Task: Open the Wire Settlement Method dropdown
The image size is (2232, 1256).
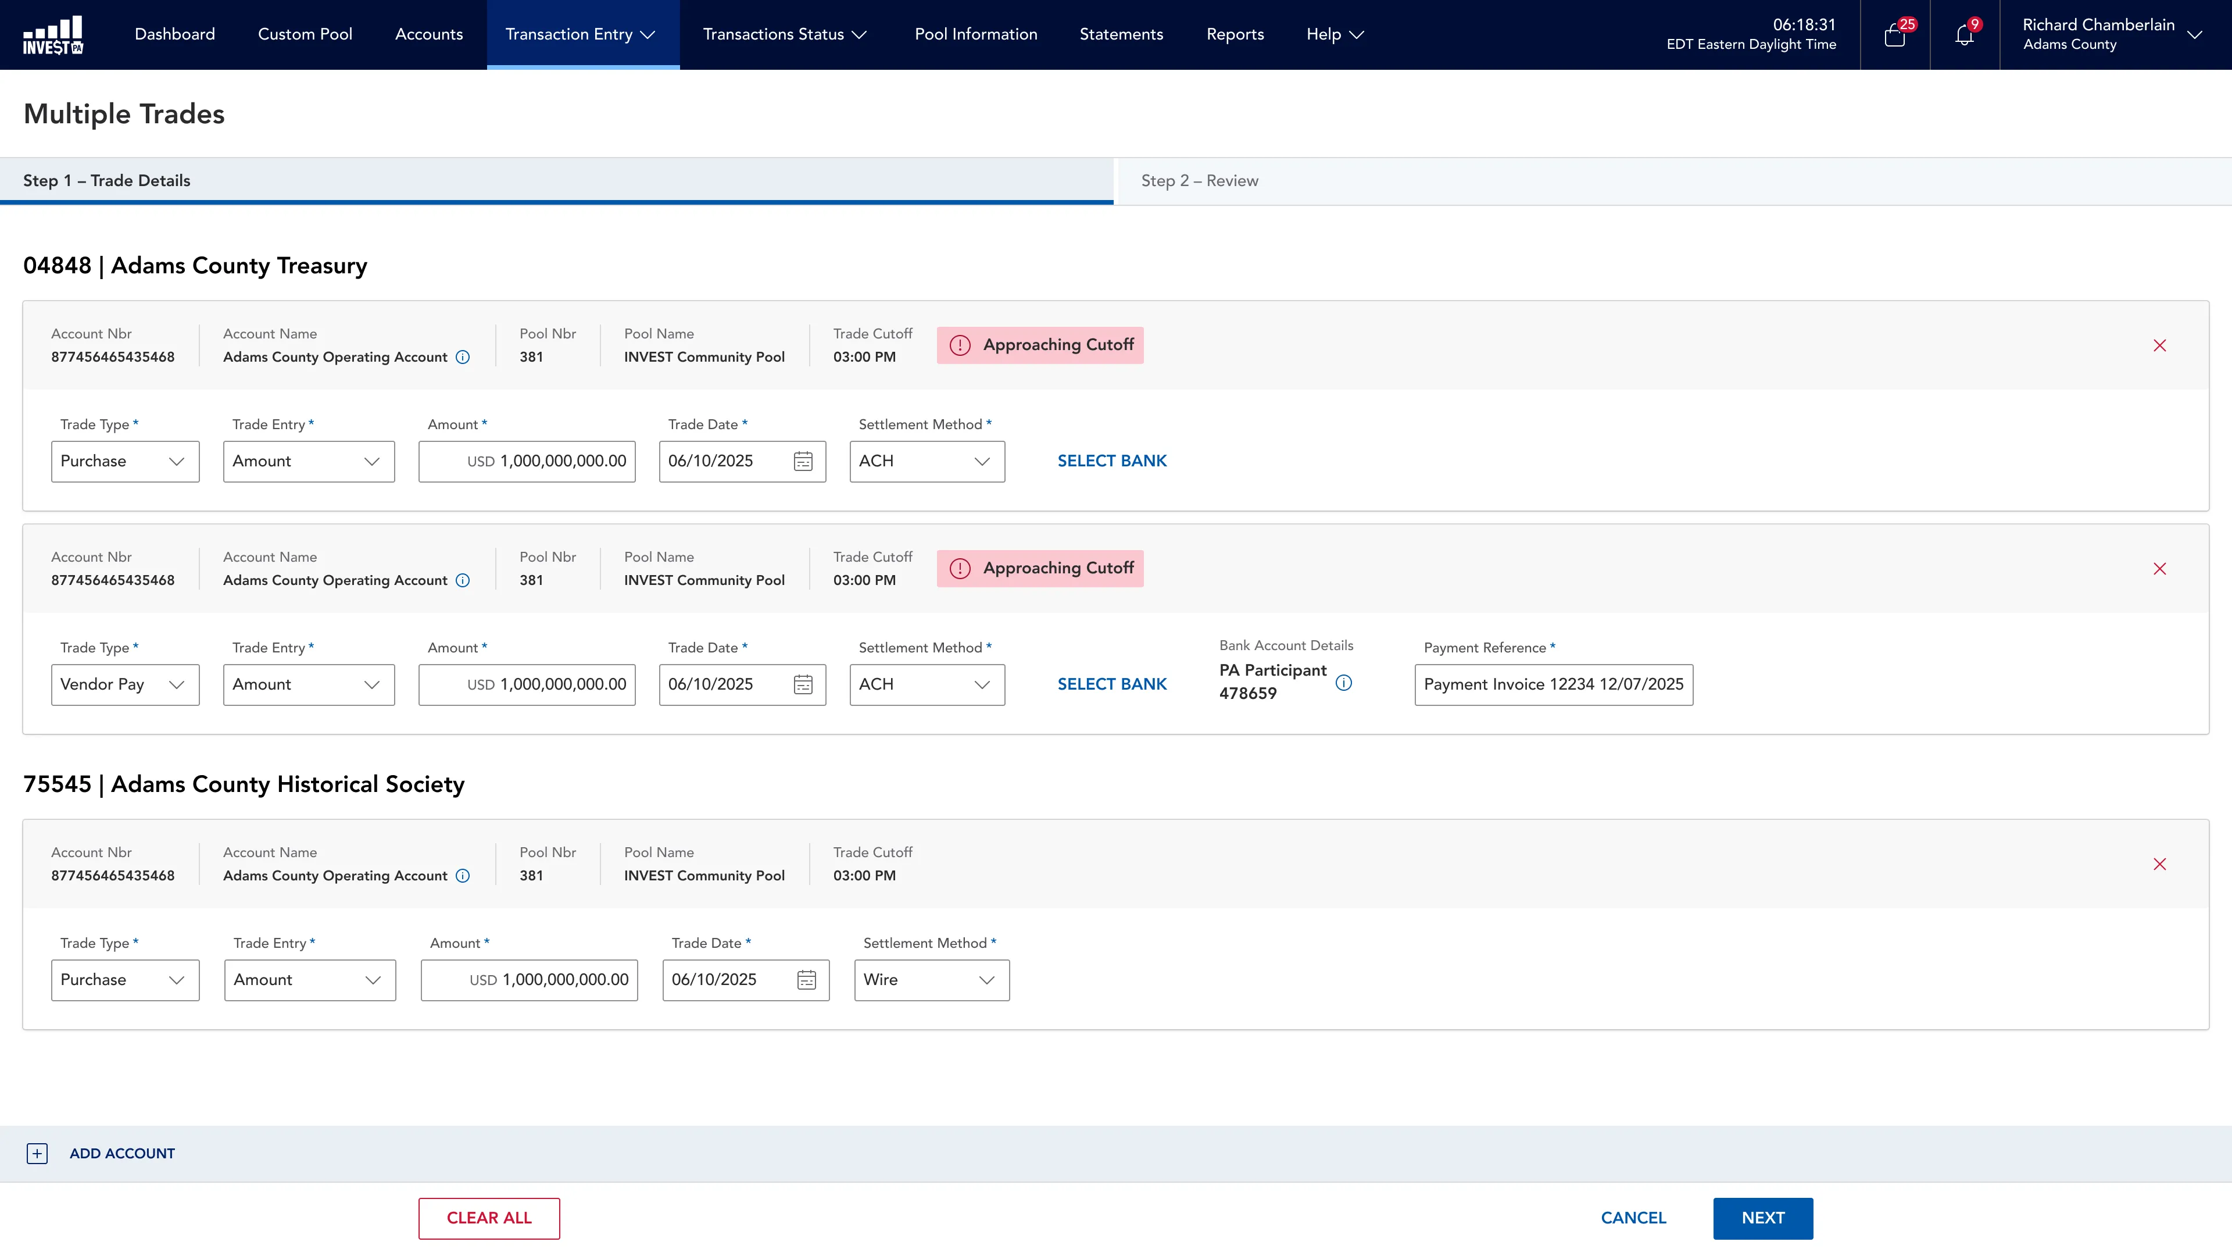Action: tap(931, 979)
